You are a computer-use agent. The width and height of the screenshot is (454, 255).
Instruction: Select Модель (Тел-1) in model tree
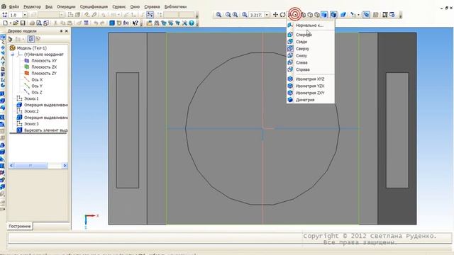(31, 48)
